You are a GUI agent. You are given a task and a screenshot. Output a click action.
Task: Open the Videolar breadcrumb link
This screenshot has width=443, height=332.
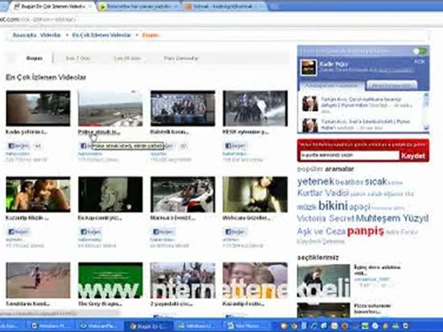(x=50, y=35)
